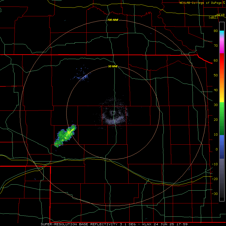This screenshot has height=226, width=226.
Task: Click the '3.1 DEG' elevation angle text
Action: (127, 224)
